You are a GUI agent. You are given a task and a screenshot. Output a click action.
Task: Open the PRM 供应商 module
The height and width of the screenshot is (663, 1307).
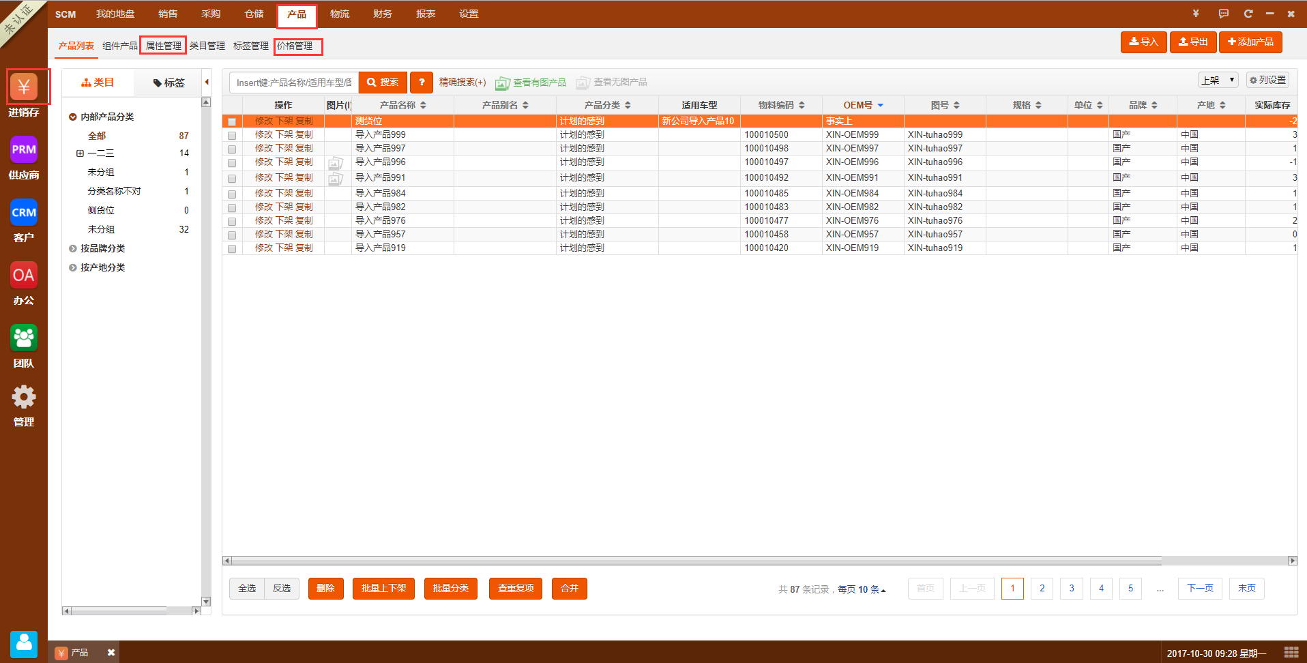click(24, 150)
